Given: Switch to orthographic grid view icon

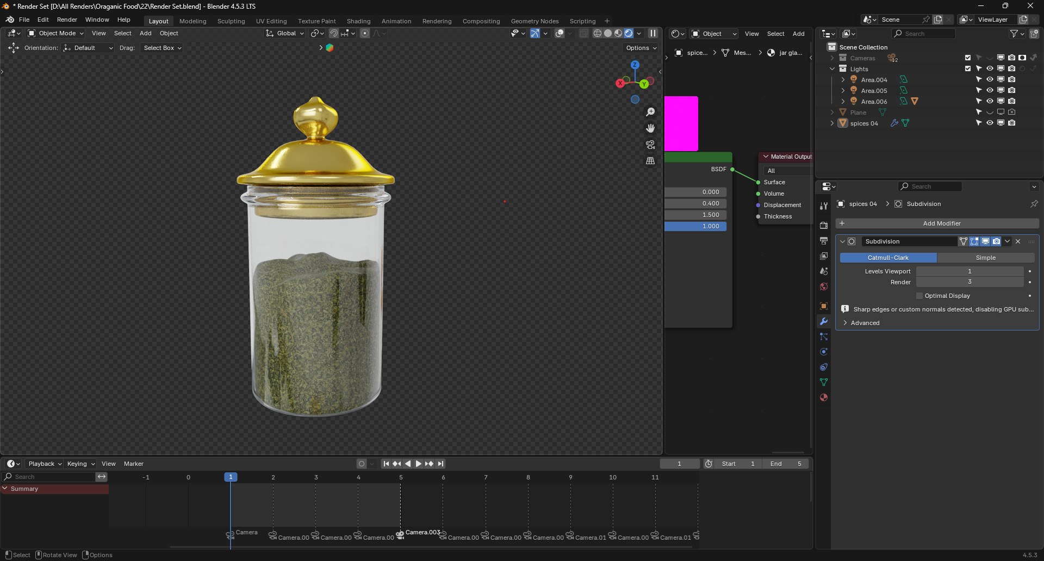Looking at the screenshot, I should click(x=650, y=161).
